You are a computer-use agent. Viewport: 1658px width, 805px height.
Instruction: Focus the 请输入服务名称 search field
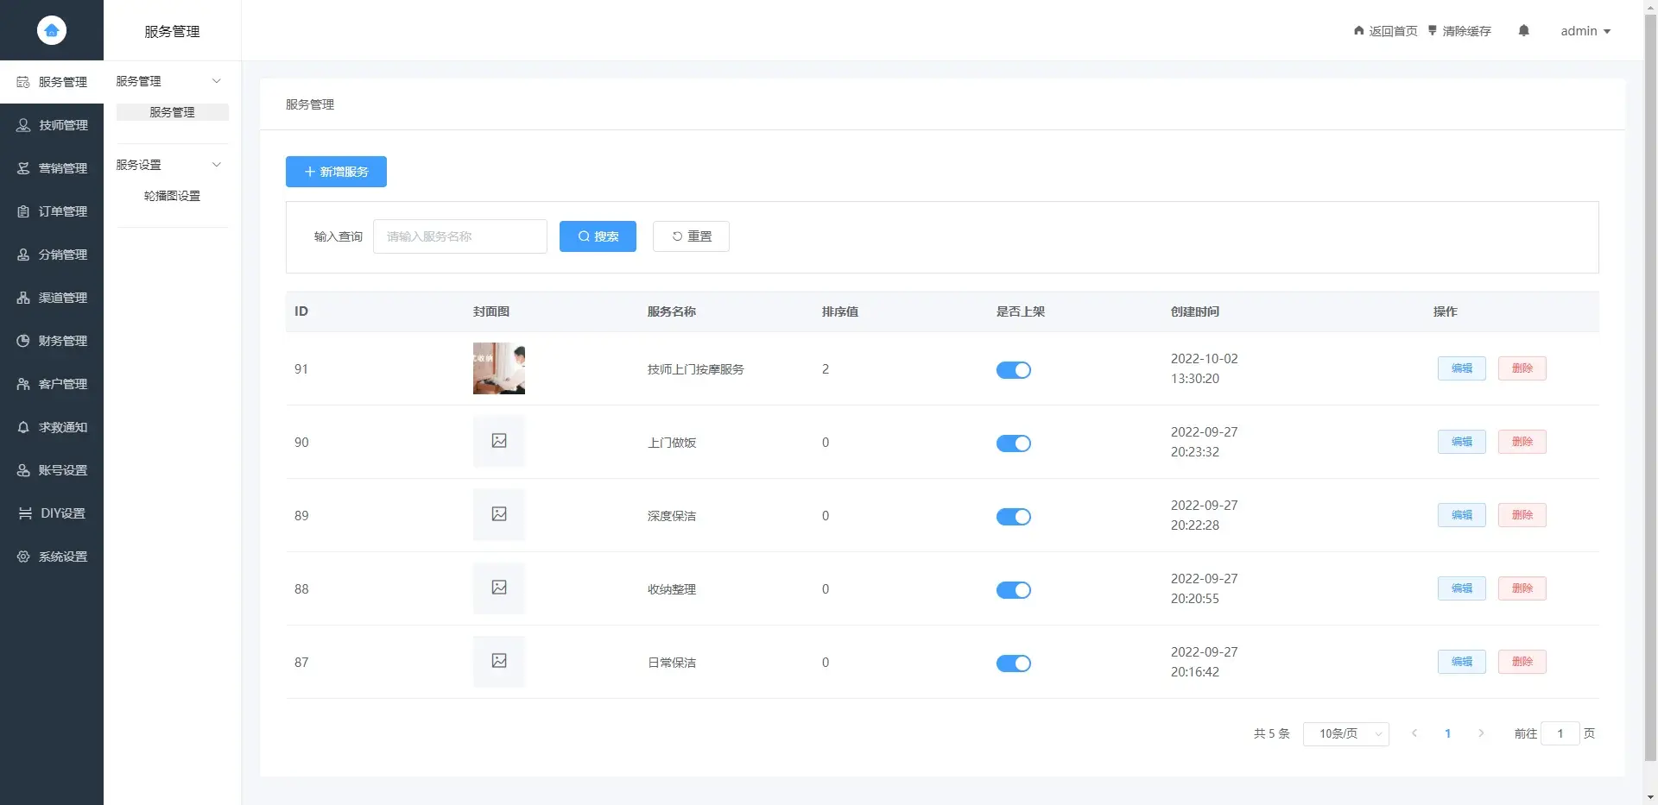point(460,236)
